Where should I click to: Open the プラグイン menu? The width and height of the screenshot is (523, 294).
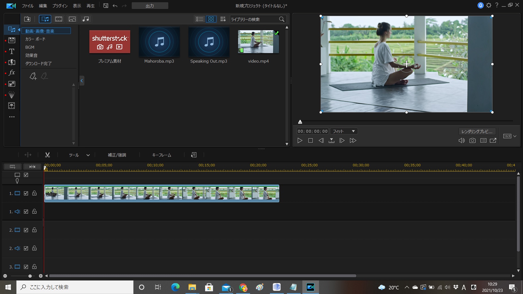click(x=60, y=6)
